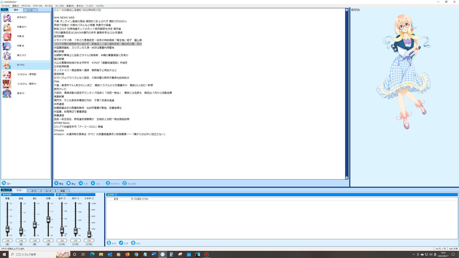459x258 pixels.
Task: Select the ついなちゃん（関西弁） voice preset
Action: coord(26,84)
